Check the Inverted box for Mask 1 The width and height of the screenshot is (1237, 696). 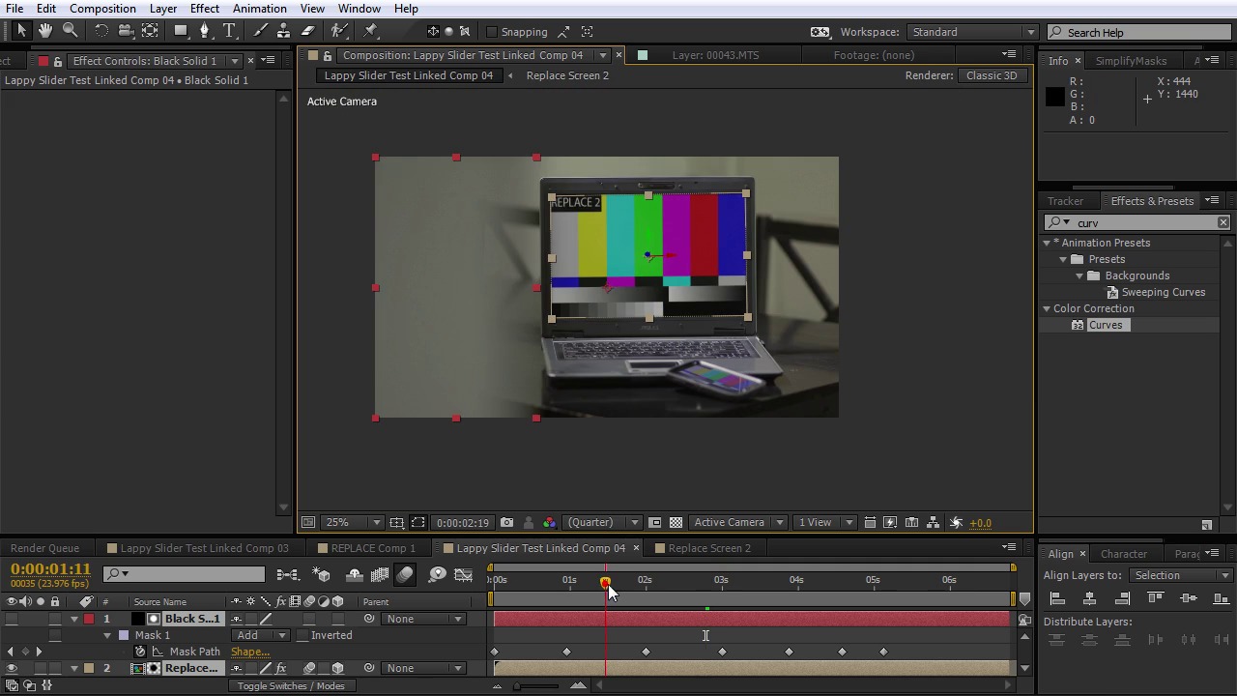(302, 636)
